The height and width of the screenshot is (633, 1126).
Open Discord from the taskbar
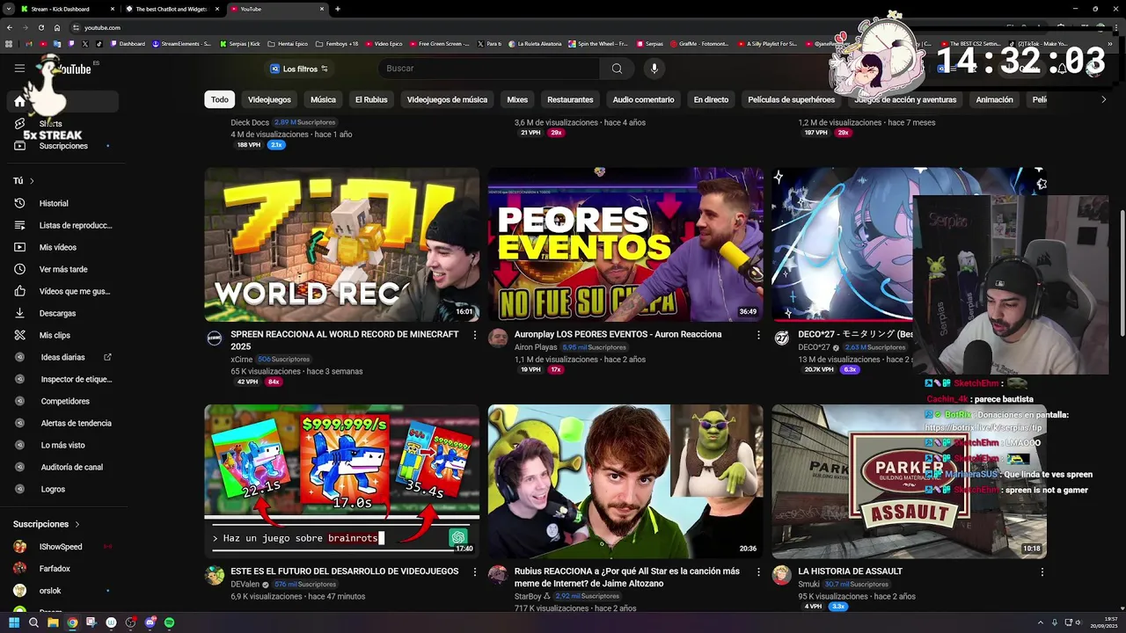pos(150,622)
